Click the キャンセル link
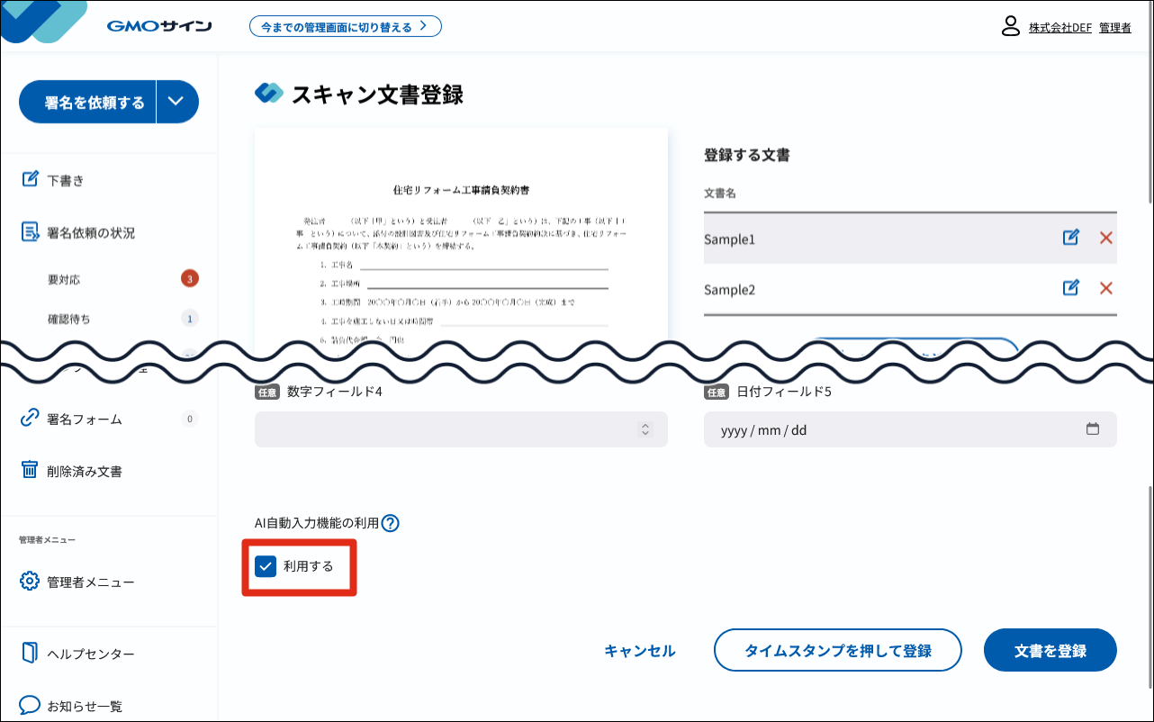This screenshot has height=722, width=1154. [639, 651]
